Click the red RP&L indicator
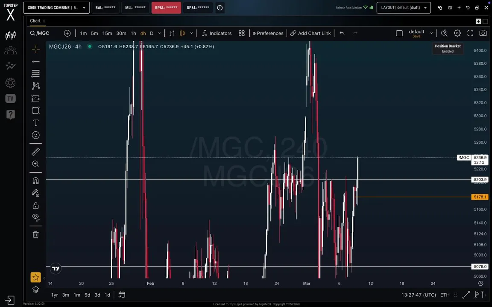492x307 pixels. [166, 8]
